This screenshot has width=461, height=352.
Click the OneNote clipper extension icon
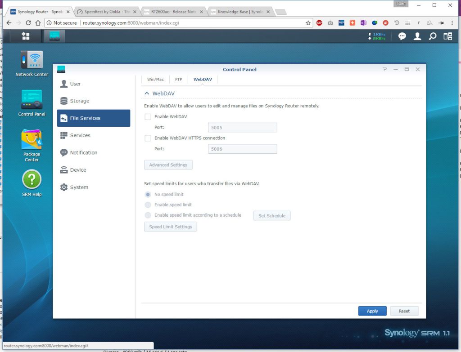point(363,23)
